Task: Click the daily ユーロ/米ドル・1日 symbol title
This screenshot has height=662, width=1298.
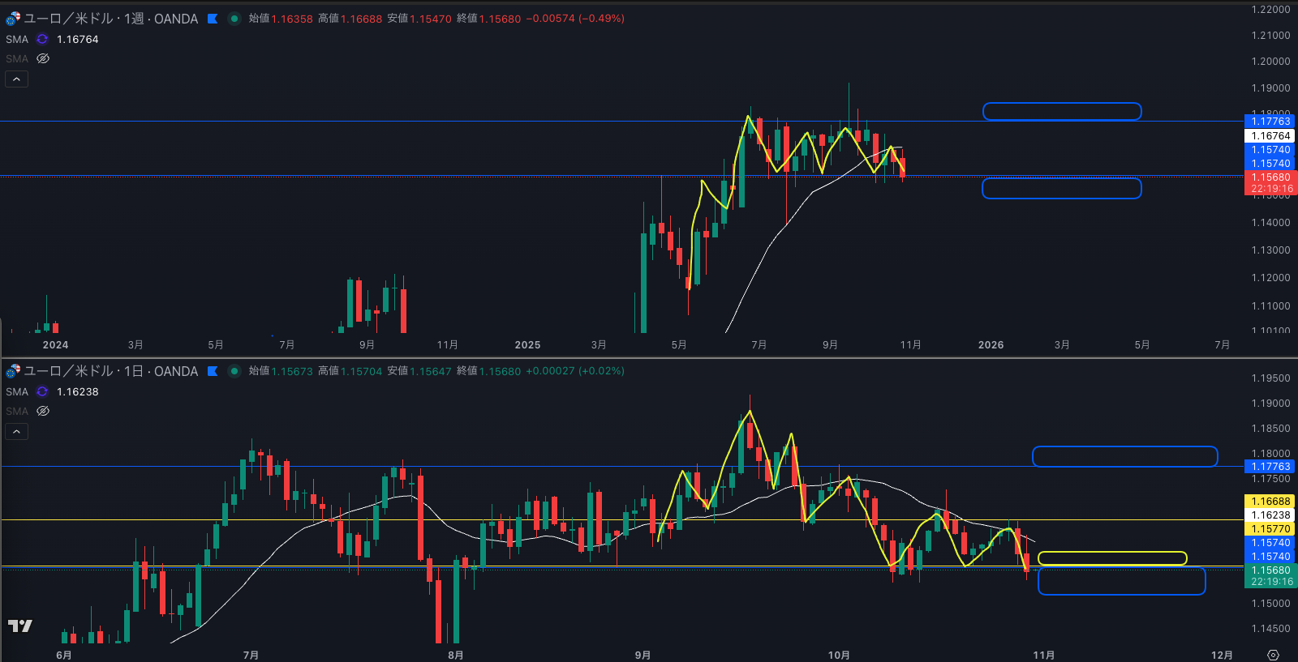Action: pyautogui.click(x=110, y=371)
